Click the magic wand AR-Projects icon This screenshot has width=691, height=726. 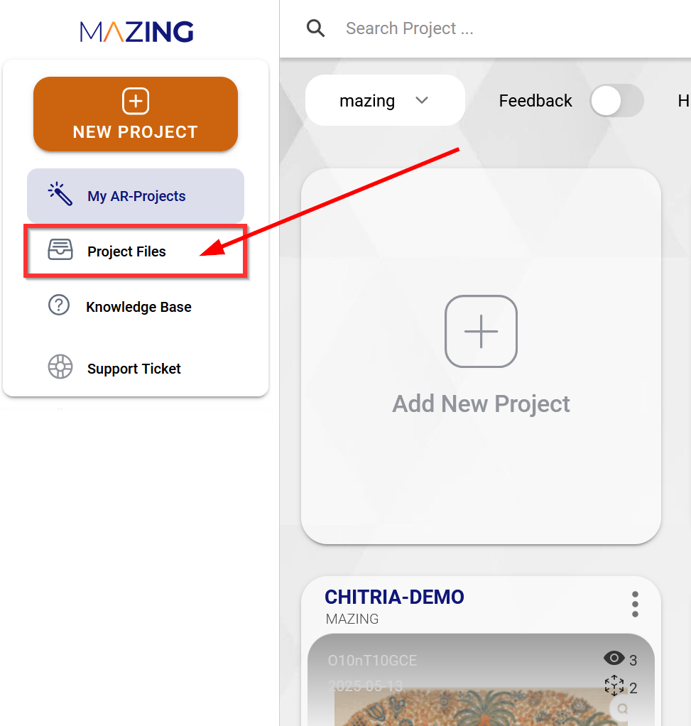(60, 193)
